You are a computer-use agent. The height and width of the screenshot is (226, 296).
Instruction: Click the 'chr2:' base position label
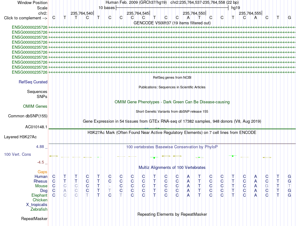pos(43,13)
